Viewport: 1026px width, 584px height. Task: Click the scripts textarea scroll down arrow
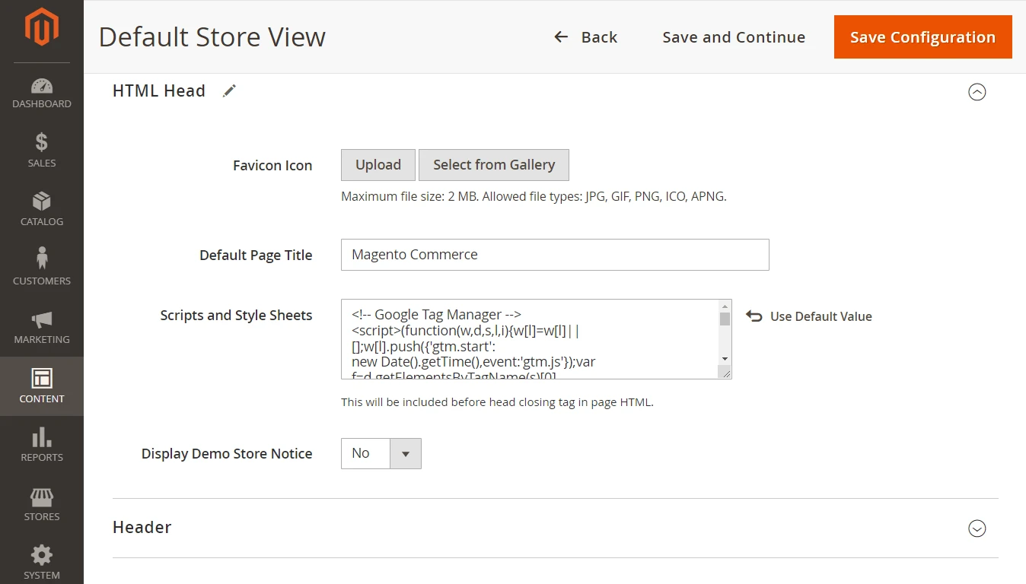click(x=725, y=359)
